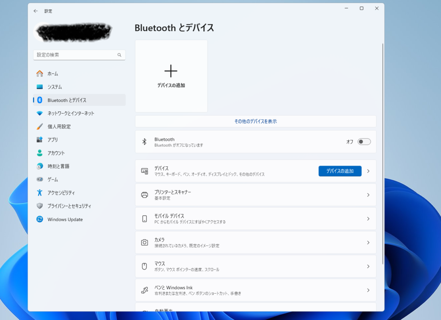This screenshot has width=441, height=320.
Task: Expand the ペンと Windows Ink row chevron
Action: point(368,290)
